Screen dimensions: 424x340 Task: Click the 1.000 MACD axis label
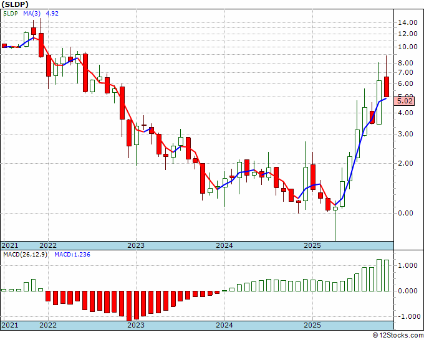(x=408, y=265)
